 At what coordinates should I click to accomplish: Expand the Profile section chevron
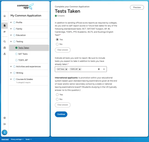(11, 22)
